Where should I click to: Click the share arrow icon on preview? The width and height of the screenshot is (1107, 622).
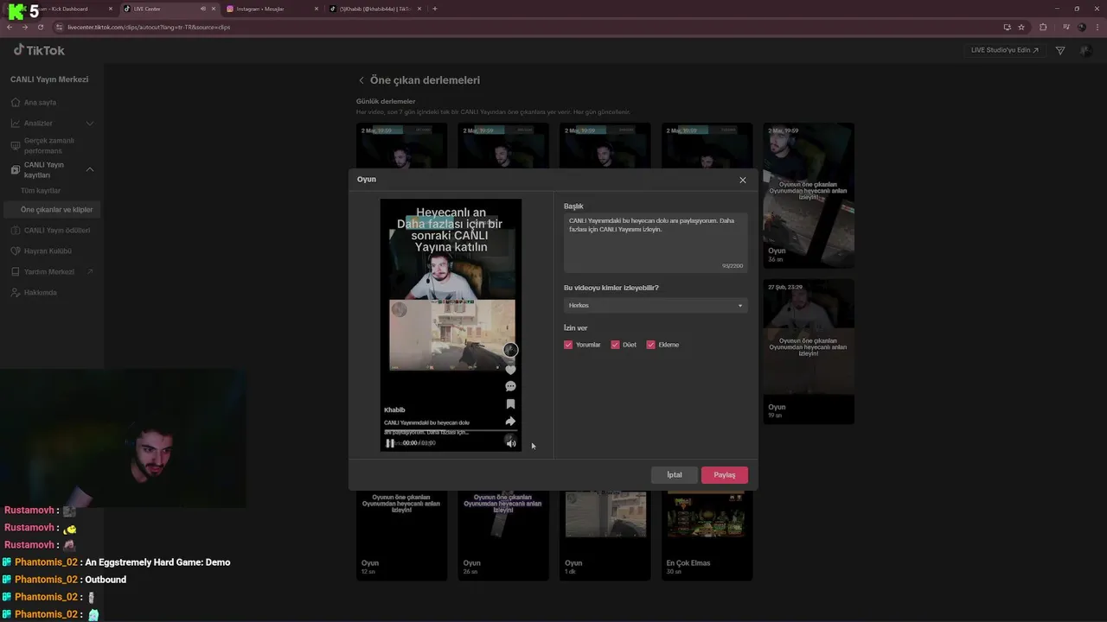[510, 422]
